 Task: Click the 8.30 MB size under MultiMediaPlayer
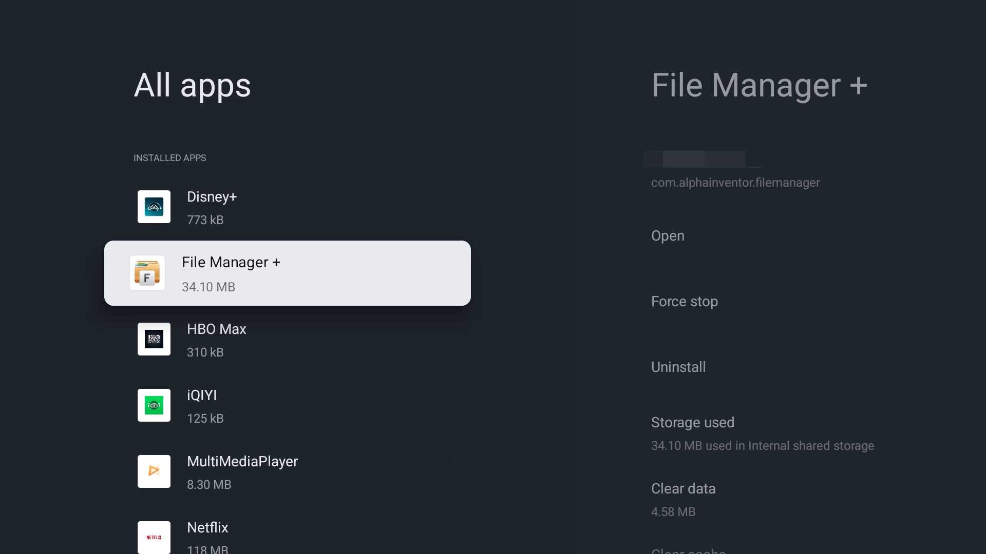209,485
